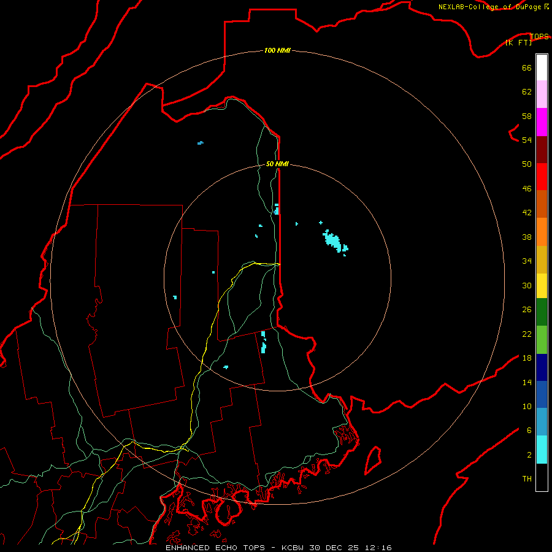Click legend value "46"

(x=527, y=189)
